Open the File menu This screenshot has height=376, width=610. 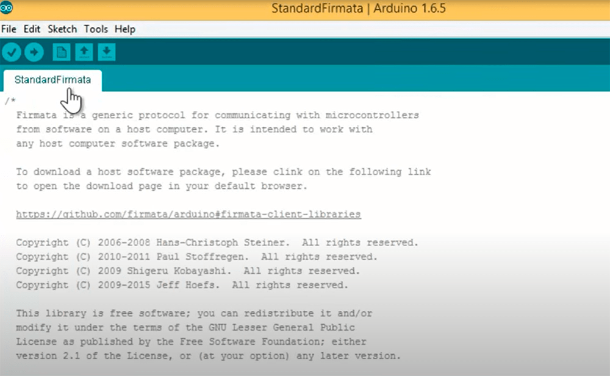coord(9,29)
